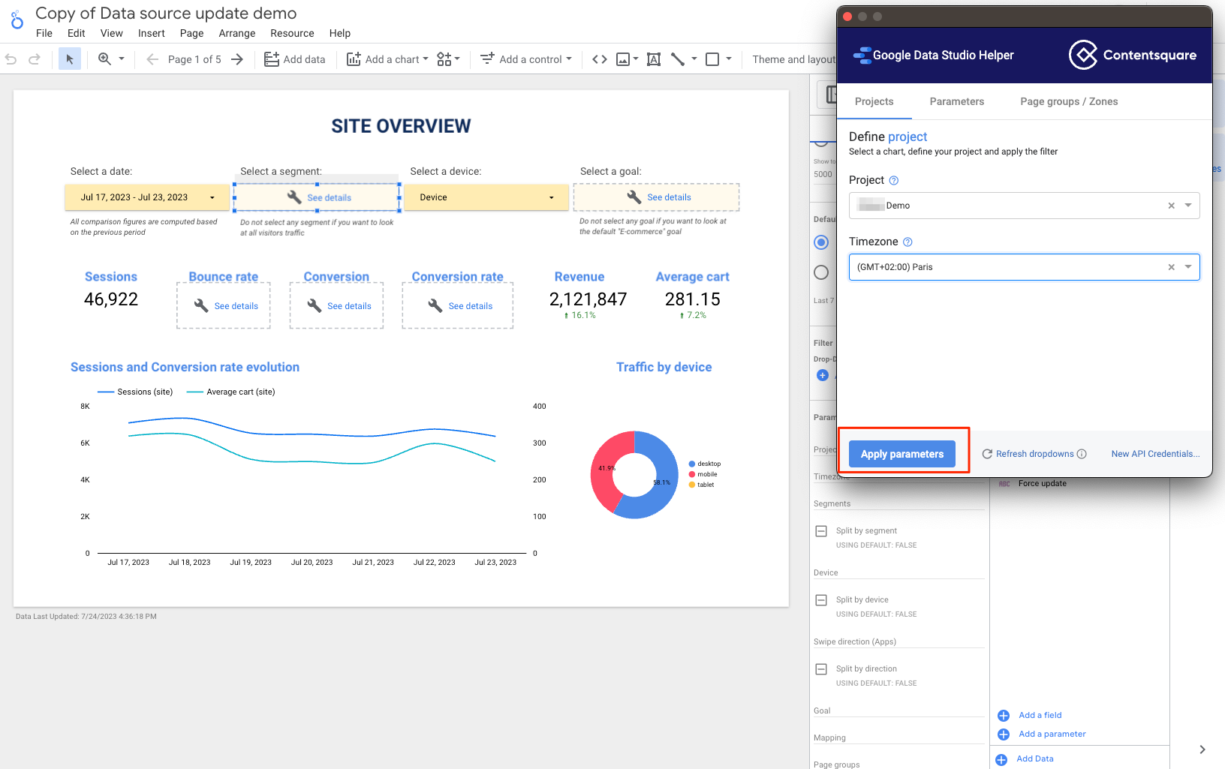Toggle Split by device parameter
1225x769 pixels.
pos(821,600)
